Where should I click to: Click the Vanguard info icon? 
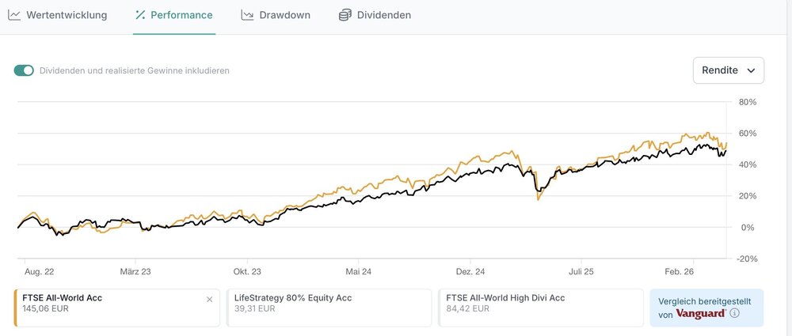click(x=734, y=314)
